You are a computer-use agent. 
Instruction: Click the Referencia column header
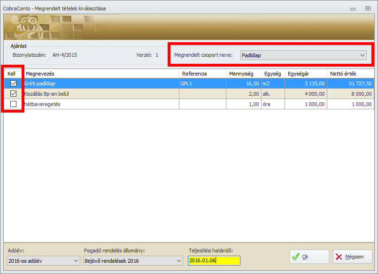point(202,74)
